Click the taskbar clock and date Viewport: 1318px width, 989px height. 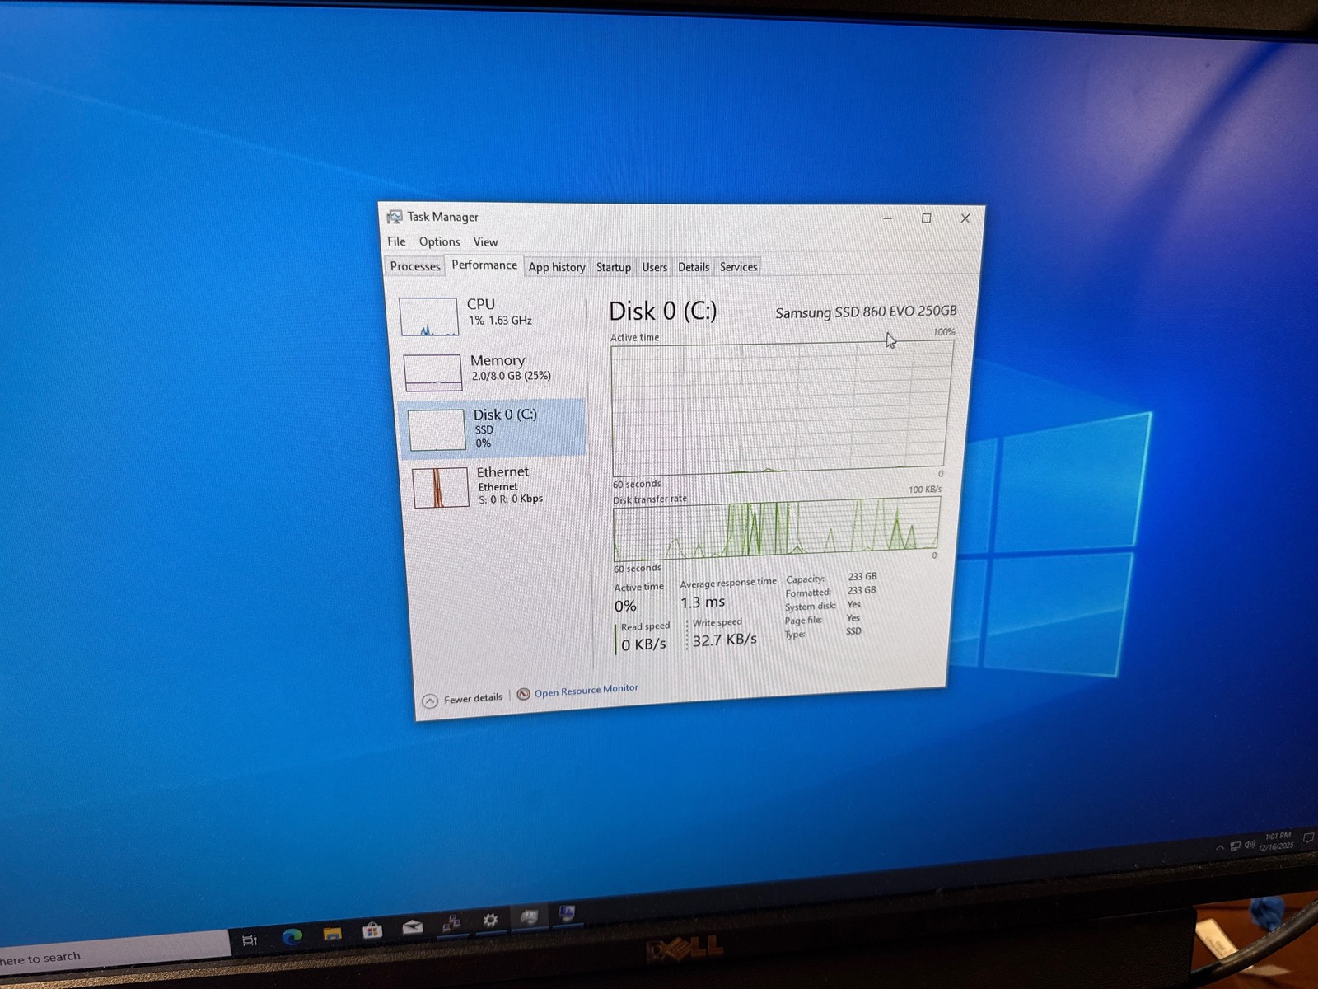pyautogui.click(x=1276, y=841)
